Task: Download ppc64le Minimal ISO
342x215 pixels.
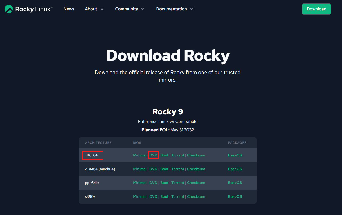Action: (140, 183)
